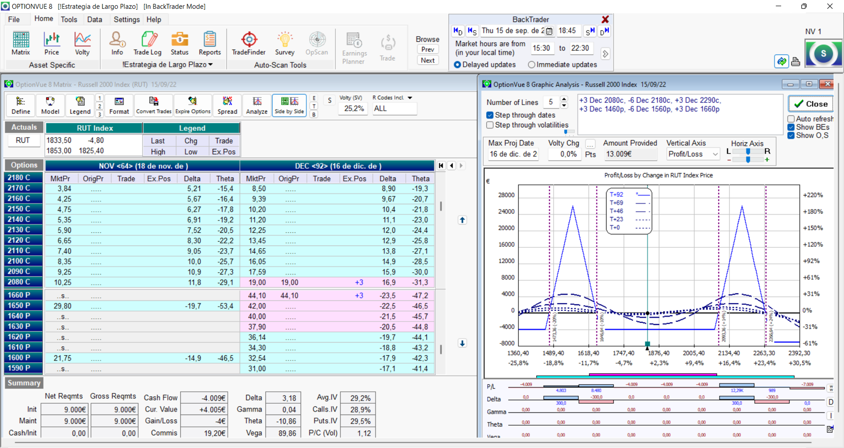Select Immediate updates radio button
The height and width of the screenshot is (448, 844).
pyautogui.click(x=531, y=64)
